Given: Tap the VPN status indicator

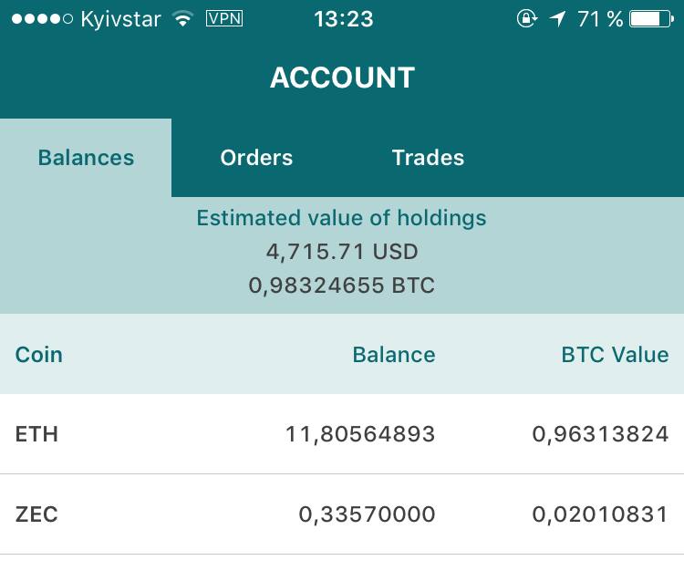Looking at the screenshot, I should point(224,18).
